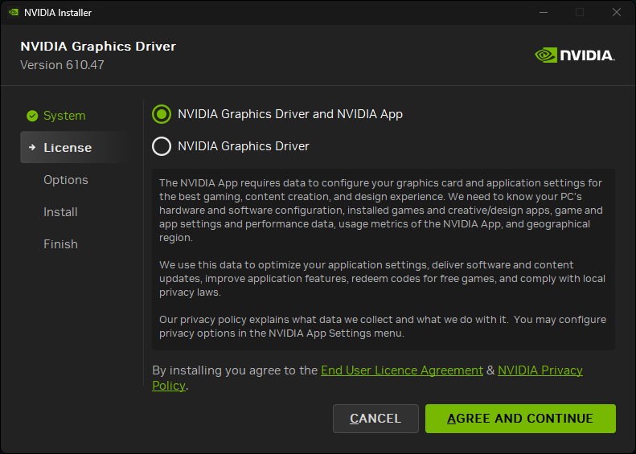Click the paragraph starting 'Our privacy policy explains'
The image size is (636, 454).
[383, 326]
